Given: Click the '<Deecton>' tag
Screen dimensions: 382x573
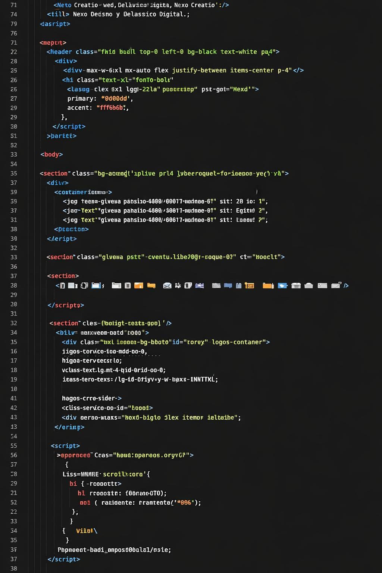Looking at the screenshot, I should coord(71,229).
